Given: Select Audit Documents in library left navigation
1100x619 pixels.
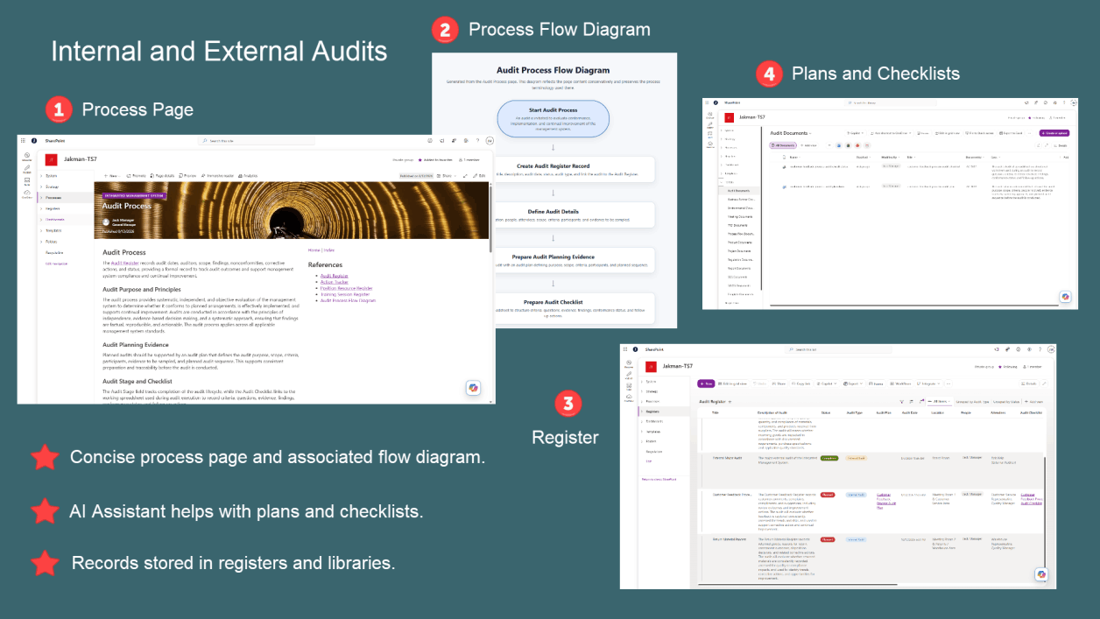Looking at the screenshot, I should point(738,190).
